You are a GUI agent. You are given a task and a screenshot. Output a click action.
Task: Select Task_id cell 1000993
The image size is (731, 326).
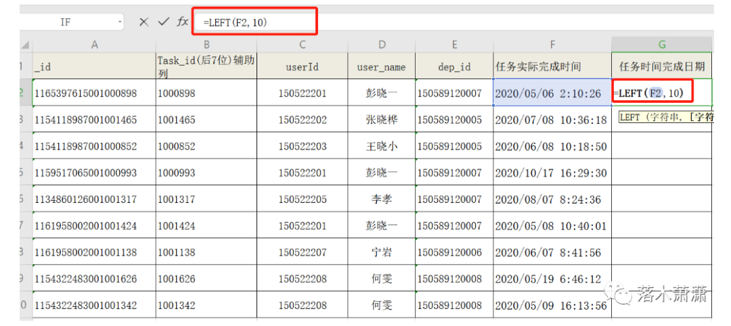point(206,172)
